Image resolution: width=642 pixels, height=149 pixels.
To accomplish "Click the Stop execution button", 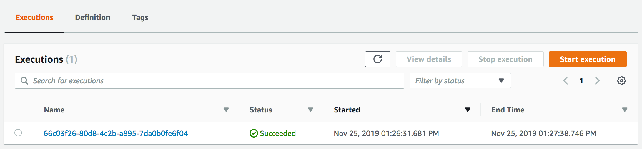I will coord(505,59).
